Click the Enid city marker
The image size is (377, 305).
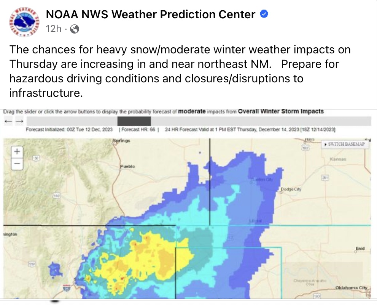356,252
